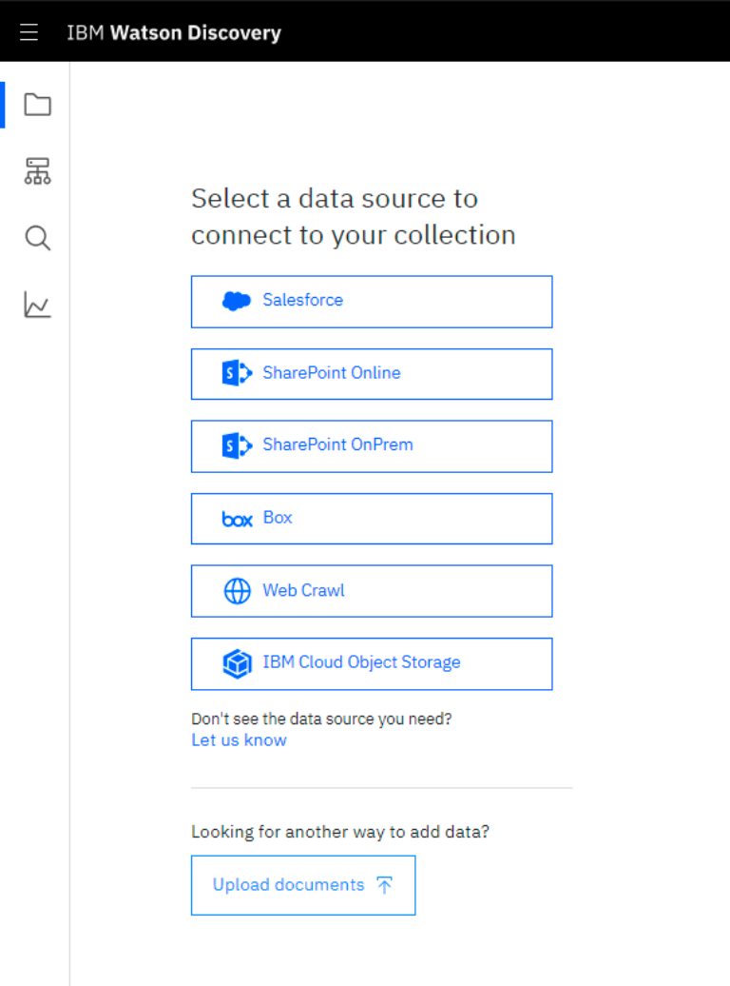Open the schema hierarchy icon in sidebar
Viewport: 730px width, 986px height.
coord(38,171)
